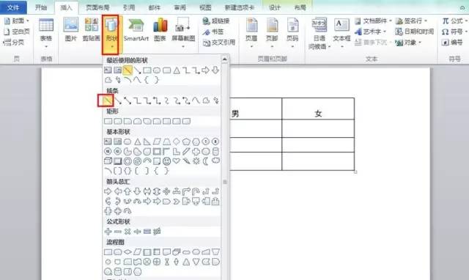Pick the Rounded Rectangle in 矩形 section
This screenshot has width=469, height=280.
point(118,121)
